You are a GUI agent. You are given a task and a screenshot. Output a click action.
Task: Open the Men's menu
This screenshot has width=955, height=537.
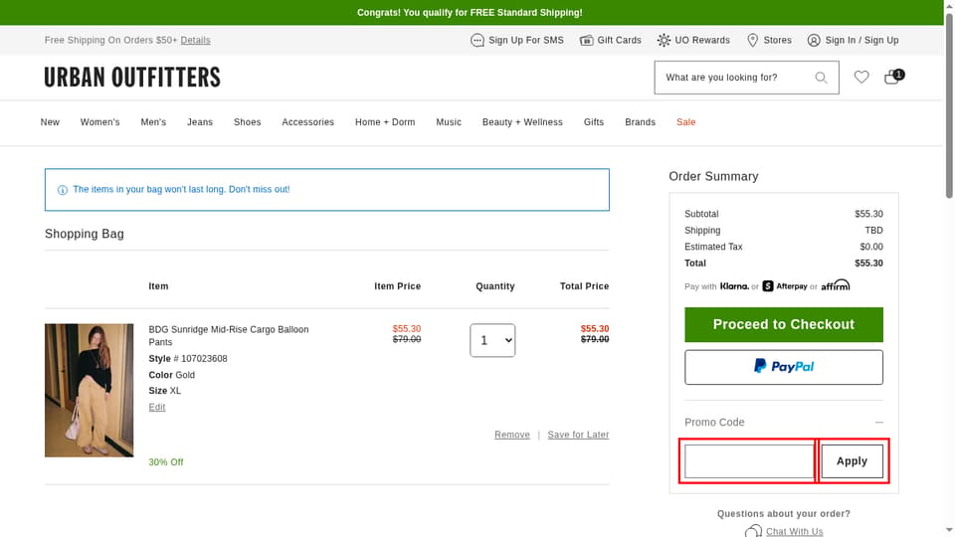[x=153, y=122]
